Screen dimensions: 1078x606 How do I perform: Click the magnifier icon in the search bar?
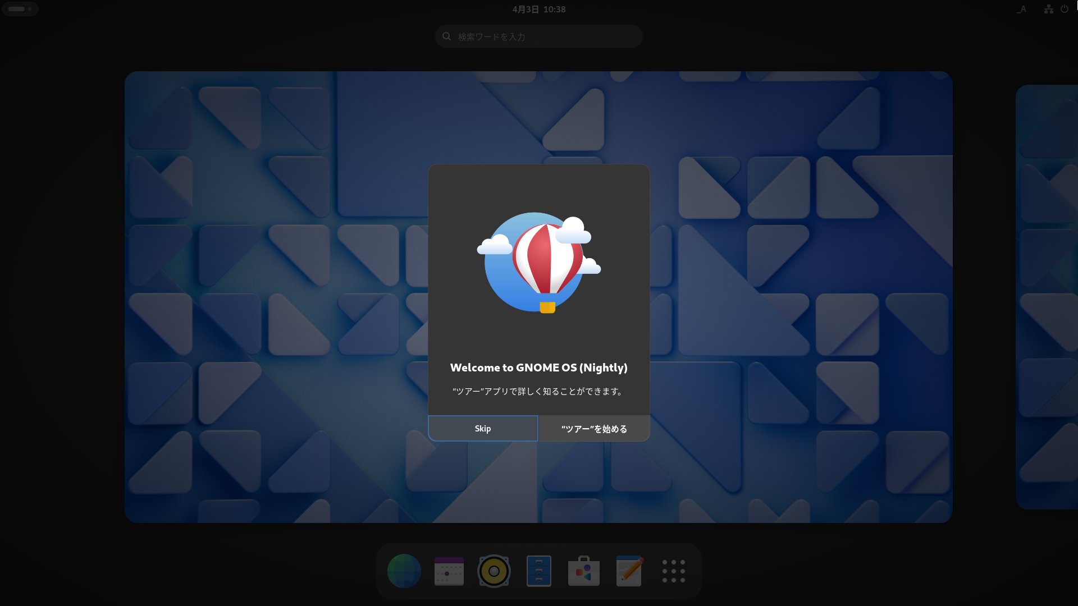tap(447, 36)
